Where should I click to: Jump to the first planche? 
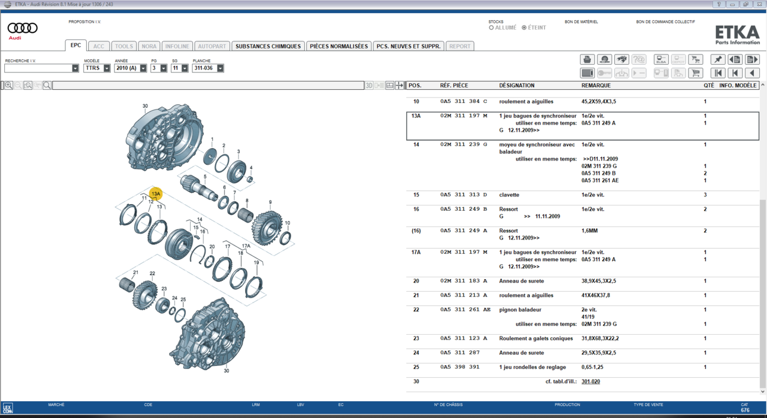point(718,72)
